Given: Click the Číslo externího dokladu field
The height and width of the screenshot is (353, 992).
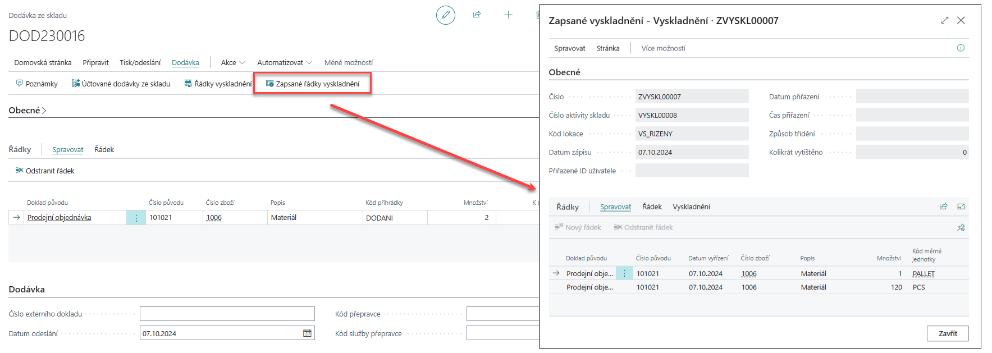Looking at the screenshot, I should (x=227, y=314).
